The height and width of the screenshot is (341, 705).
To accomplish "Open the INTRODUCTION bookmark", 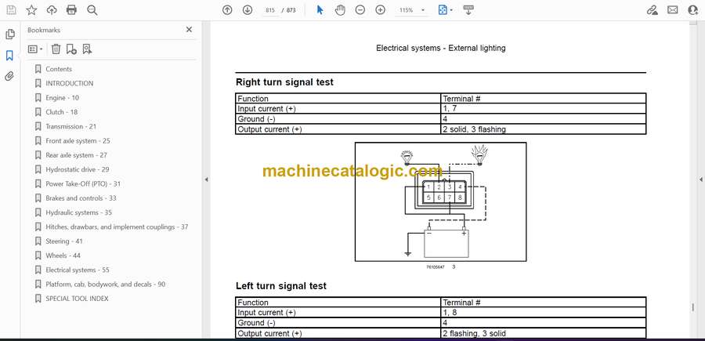I will 69,83.
